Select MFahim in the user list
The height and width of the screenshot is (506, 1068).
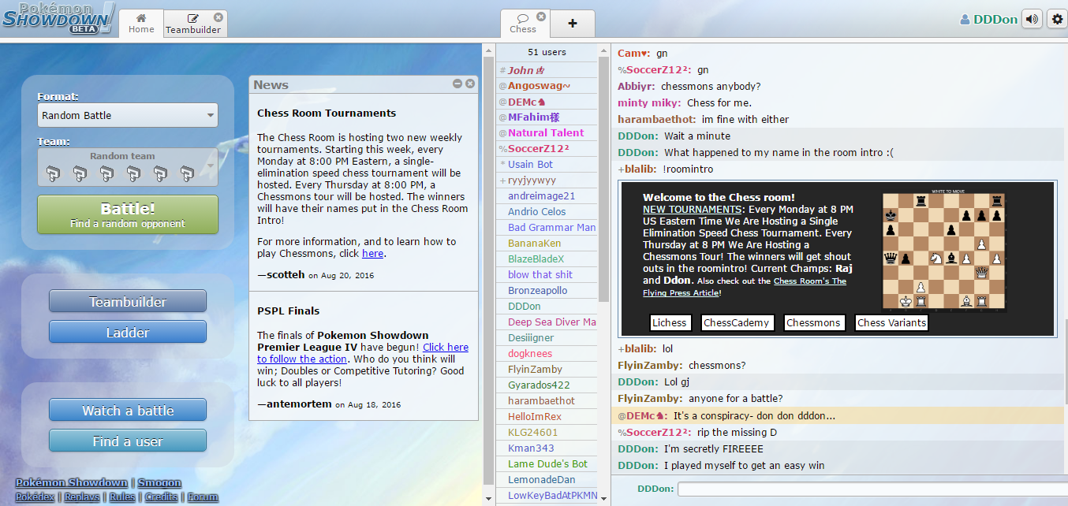547,117
